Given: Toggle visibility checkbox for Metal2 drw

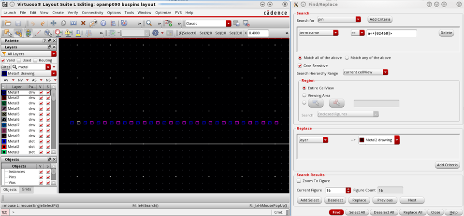Looking at the screenshot, I should [x=41, y=98].
